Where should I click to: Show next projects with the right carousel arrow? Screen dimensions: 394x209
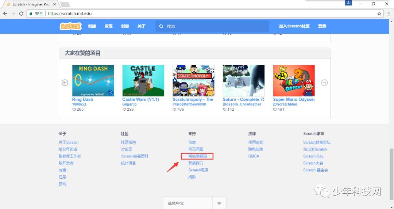324,83
